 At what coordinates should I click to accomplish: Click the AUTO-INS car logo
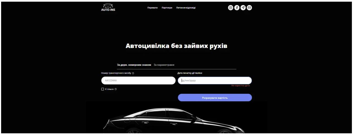pos(108,8)
